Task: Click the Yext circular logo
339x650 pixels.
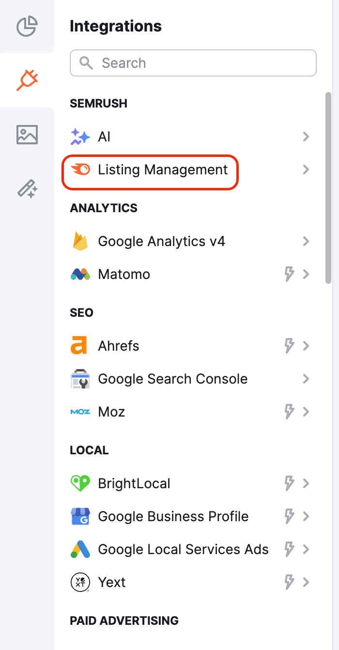Action: tap(80, 582)
